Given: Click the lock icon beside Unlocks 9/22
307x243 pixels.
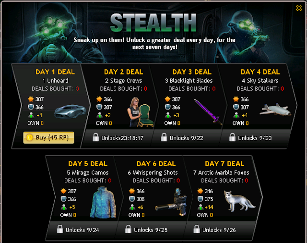Looking at the screenshot, I should (164, 137).
